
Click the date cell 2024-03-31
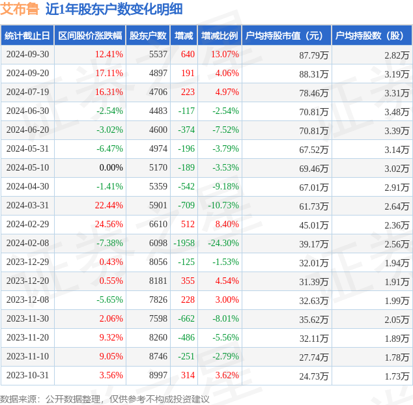(x=27, y=205)
